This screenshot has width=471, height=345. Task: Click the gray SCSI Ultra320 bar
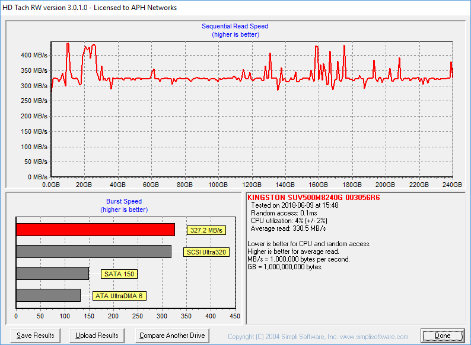(x=94, y=252)
